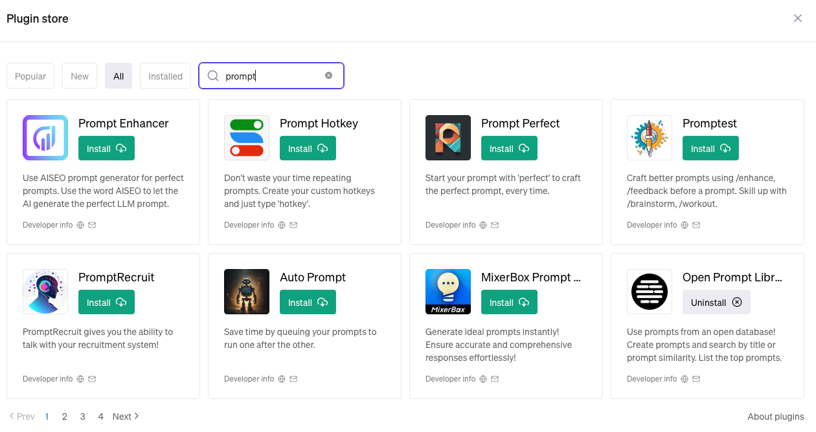Go to page 3 of results
The width and height of the screenshot is (816, 432).
pyautogui.click(x=82, y=416)
